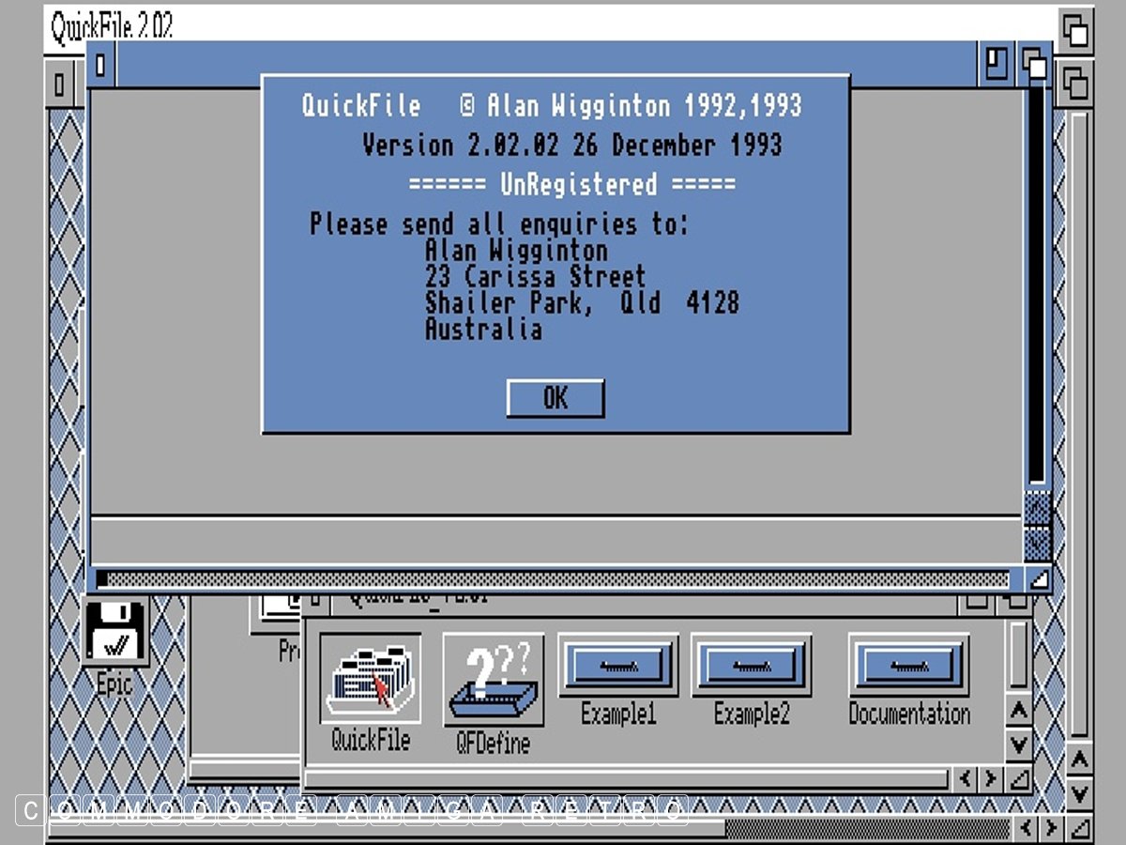This screenshot has height=845, width=1126.
Task: Select the QuickFile program icon
Action: (371, 679)
